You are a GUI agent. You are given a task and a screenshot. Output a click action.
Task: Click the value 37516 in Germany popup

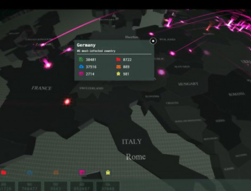(x=91, y=67)
